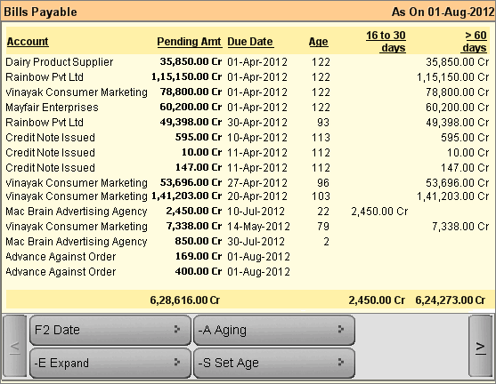
Task: Open the -A Aging button
Action: pos(274,330)
